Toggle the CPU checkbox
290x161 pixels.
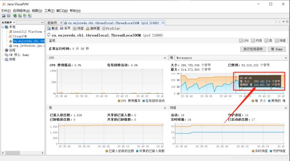tap(241, 41)
